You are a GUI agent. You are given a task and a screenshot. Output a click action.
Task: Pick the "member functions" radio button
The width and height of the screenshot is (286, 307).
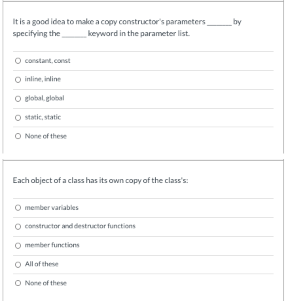[17, 244]
